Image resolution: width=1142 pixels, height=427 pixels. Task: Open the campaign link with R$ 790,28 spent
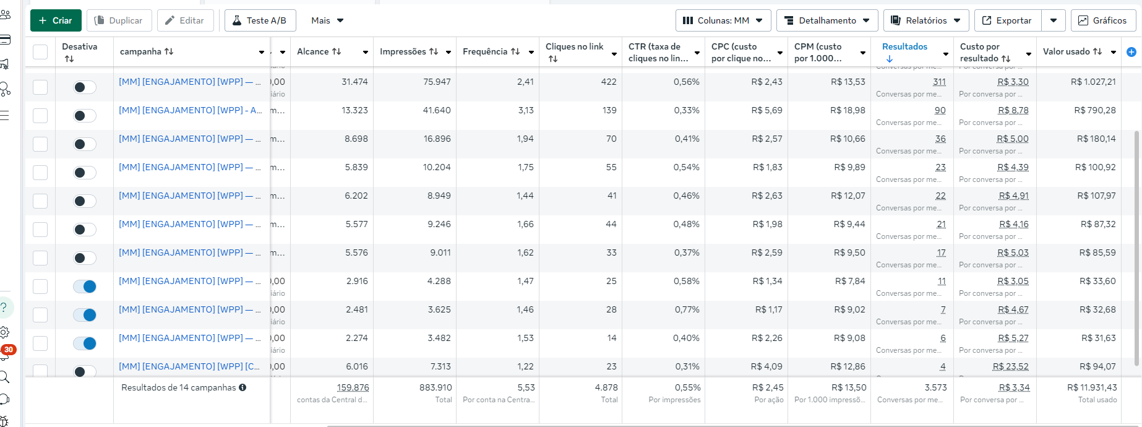tap(190, 110)
